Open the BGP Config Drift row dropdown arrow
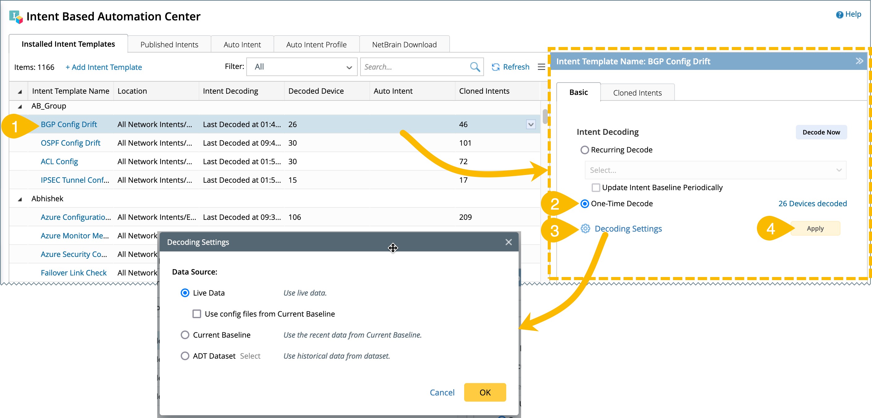872x418 pixels. 531,125
